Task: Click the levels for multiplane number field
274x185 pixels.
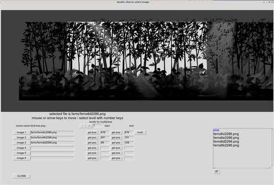Action: point(98,126)
